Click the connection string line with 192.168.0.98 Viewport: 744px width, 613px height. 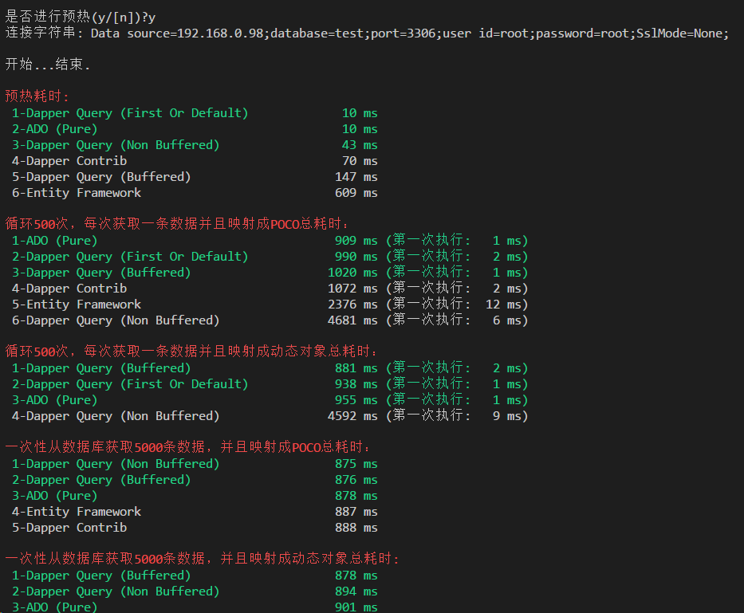[367, 33]
